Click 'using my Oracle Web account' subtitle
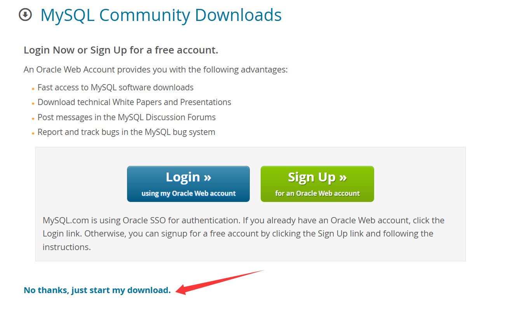The width and height of the screenshot is (507, 309). [188, 193]
